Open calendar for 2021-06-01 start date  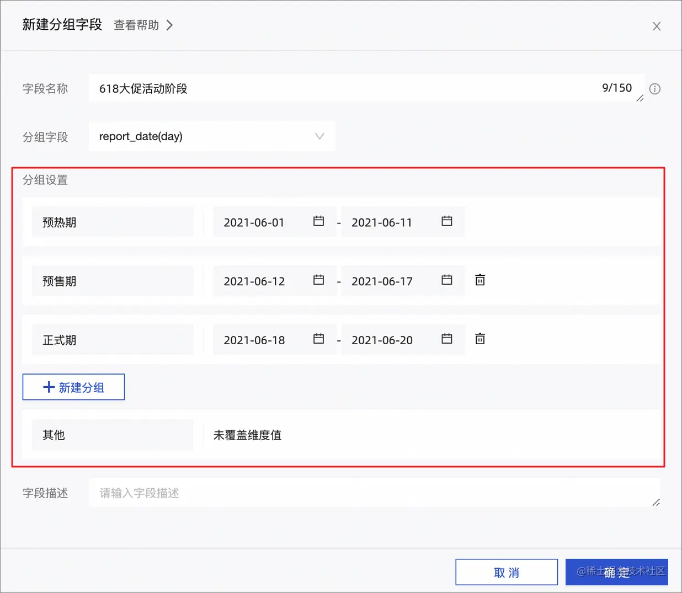tap(318, 221)
